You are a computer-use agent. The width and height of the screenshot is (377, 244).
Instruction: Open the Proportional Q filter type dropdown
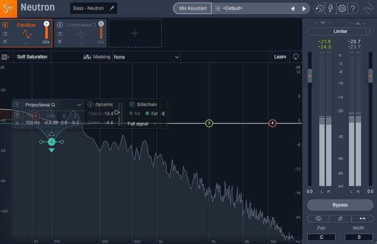[53, 105]
